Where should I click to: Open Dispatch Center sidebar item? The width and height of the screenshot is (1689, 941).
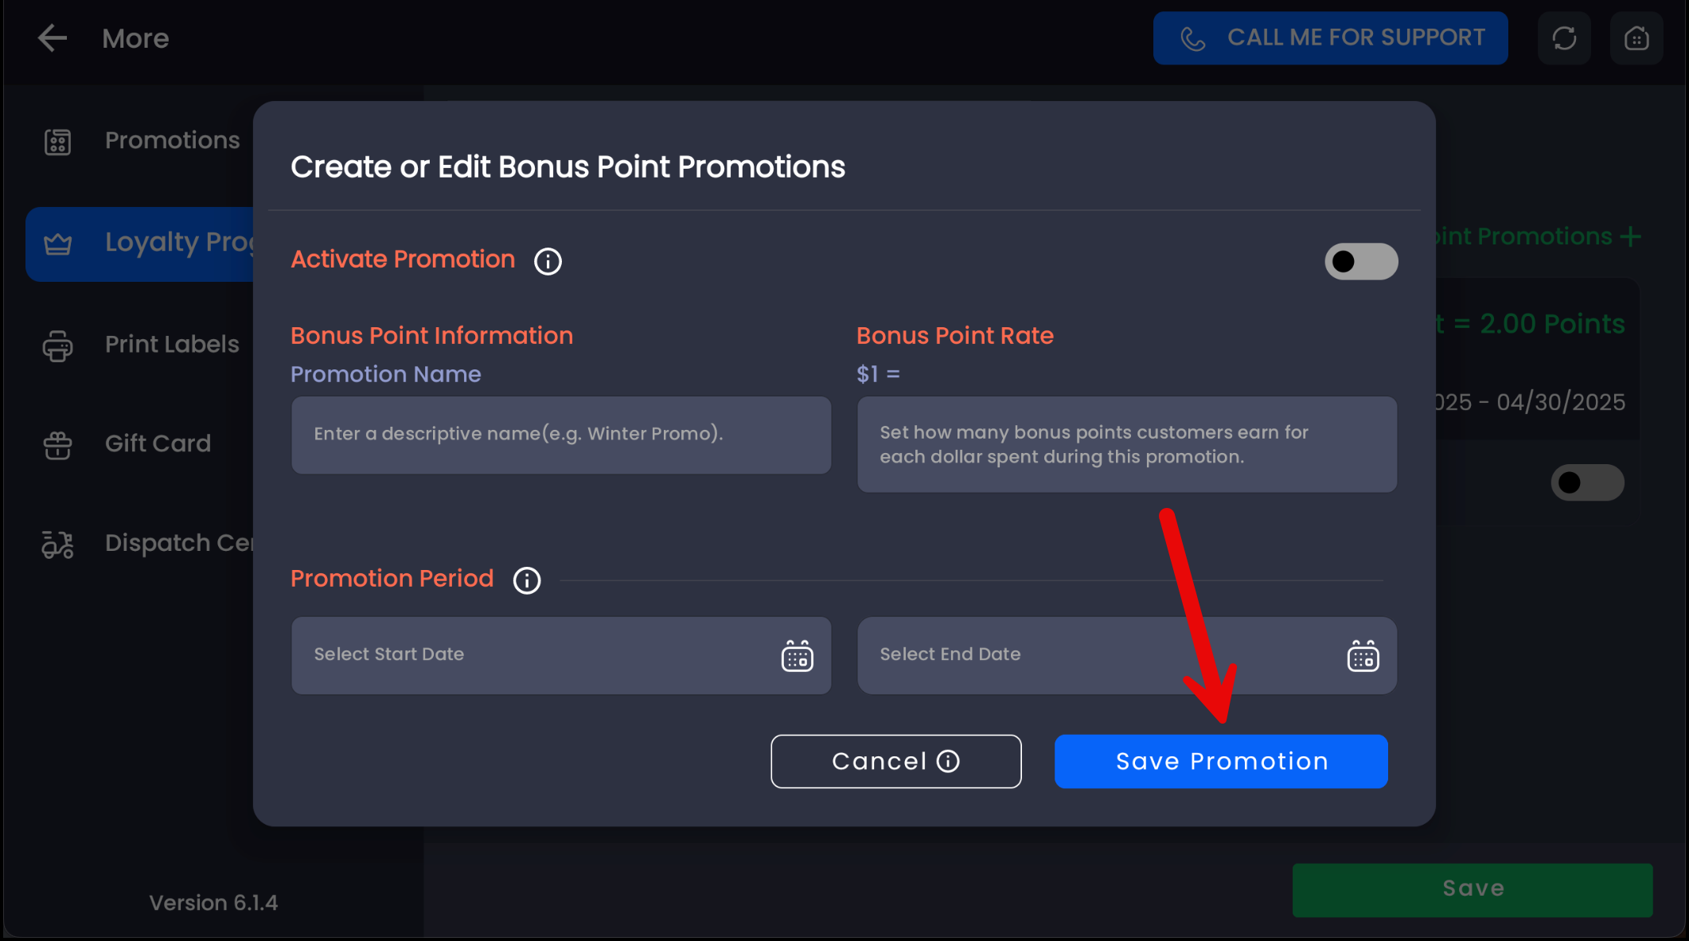151,544
